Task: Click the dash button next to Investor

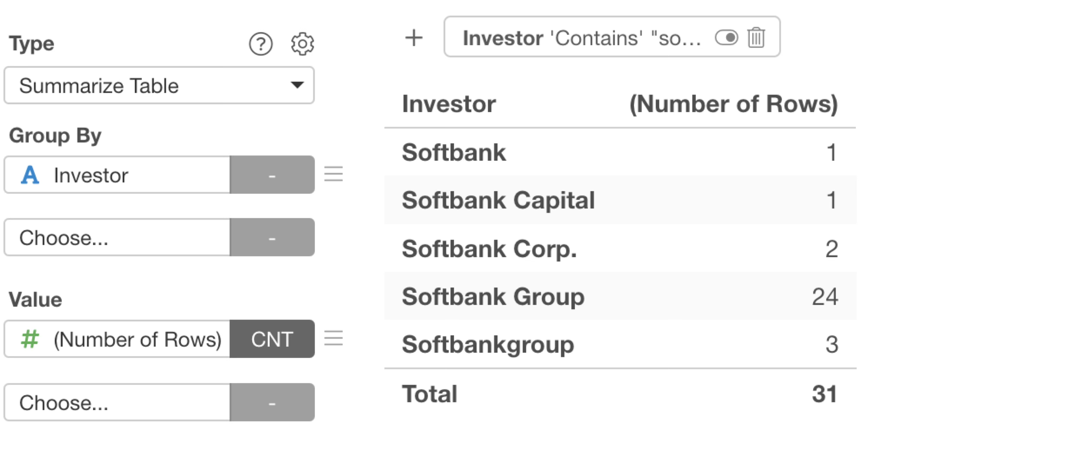Action: pos(272,175)
